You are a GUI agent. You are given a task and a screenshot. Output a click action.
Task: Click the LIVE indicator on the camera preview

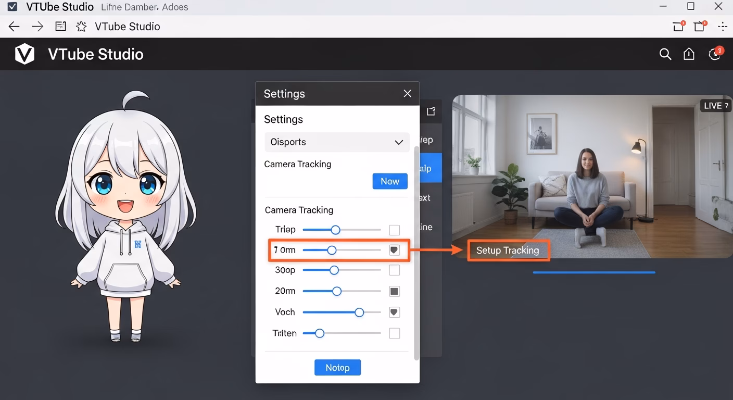(715, 105)
